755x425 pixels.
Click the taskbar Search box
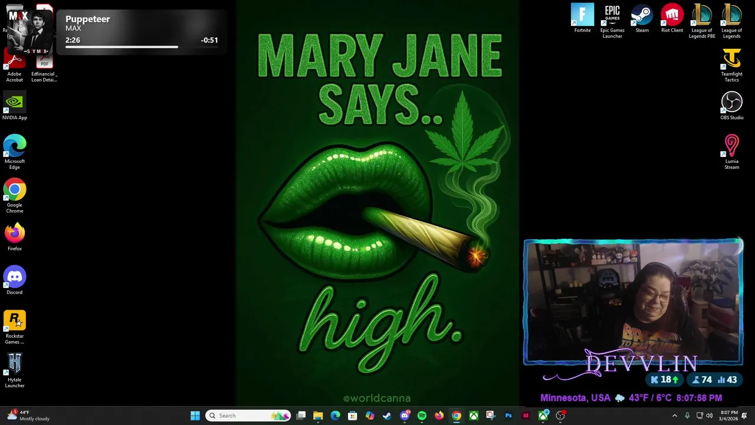click(248, 416)
